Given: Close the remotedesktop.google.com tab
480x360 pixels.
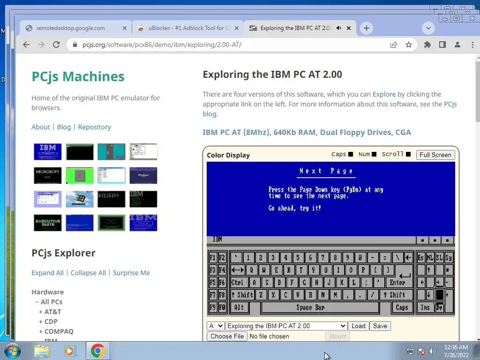Looking at the screenshot, I should 125,28.
